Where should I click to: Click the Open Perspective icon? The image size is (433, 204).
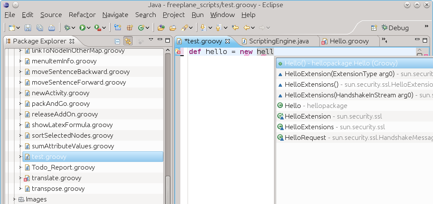[x=374, y=28]
